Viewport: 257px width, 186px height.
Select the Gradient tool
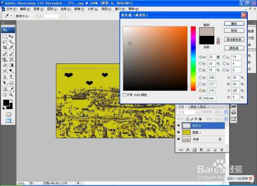pos(11,65)
